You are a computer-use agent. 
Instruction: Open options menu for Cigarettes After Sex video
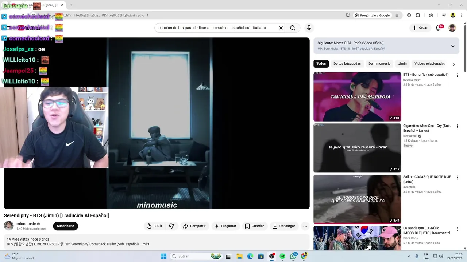click(x=457, y=126)
